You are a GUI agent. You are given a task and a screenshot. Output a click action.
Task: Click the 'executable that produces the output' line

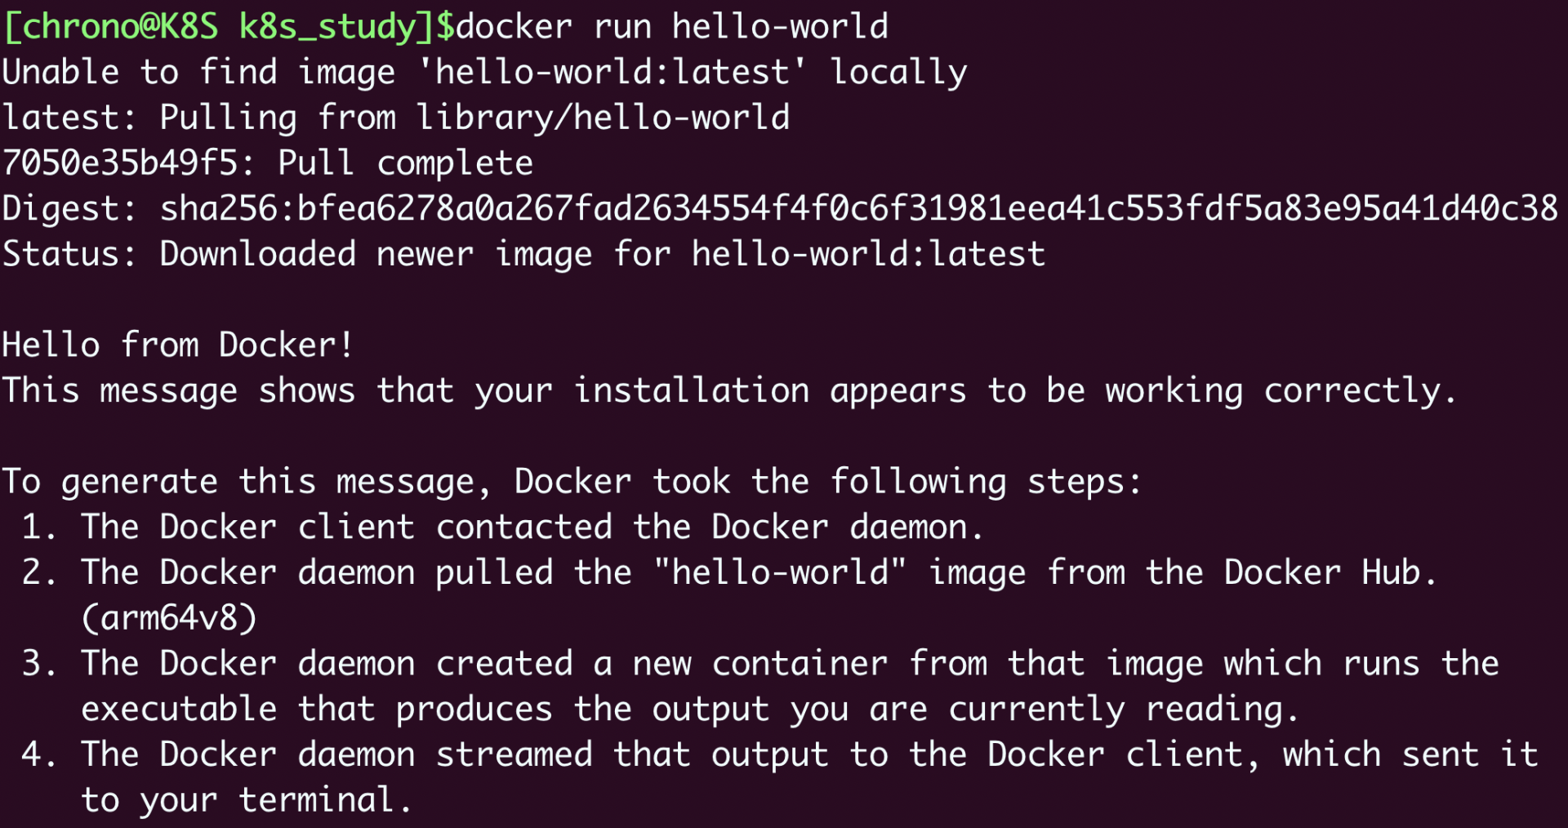(x=690, y=710)
